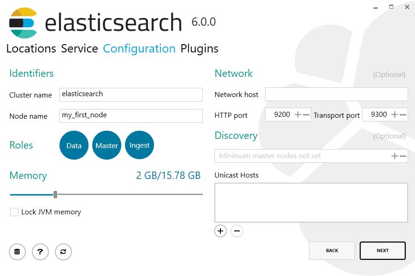The height and width of the screenshot is (276, 415).
Task: Select the Ingest role circle
Action: pyautogui.click(x=139, y=145)
